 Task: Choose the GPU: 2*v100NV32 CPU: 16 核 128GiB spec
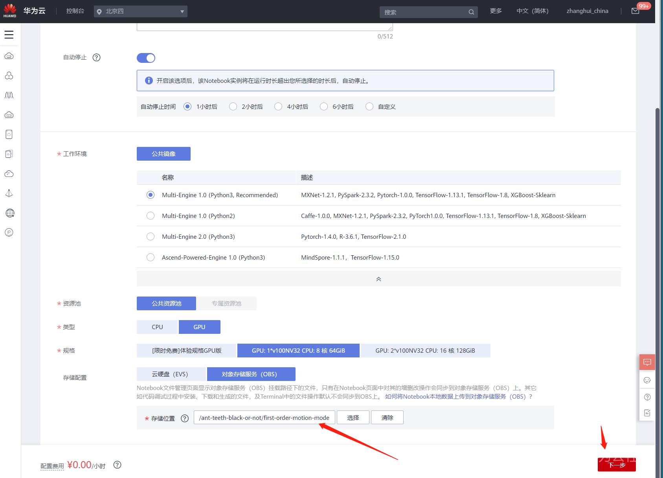point(425,351)
